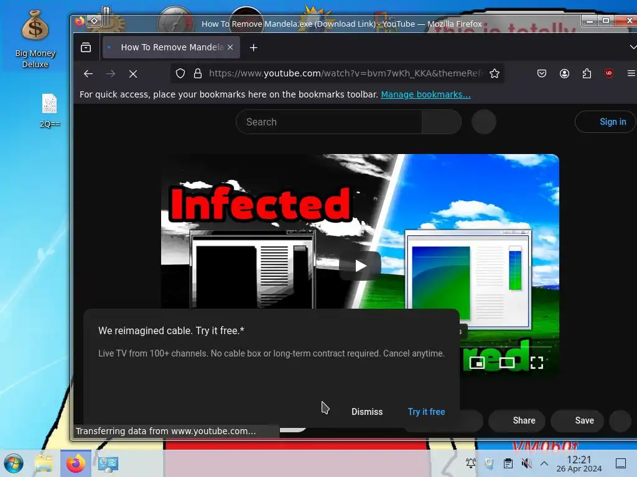Open the Start menu orb

14,463
